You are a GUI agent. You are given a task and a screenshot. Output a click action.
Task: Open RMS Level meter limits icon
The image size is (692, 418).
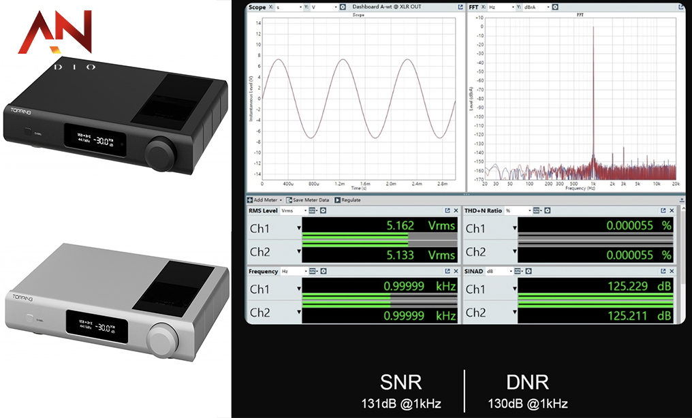pyautogui.click(x=313, y=211)
